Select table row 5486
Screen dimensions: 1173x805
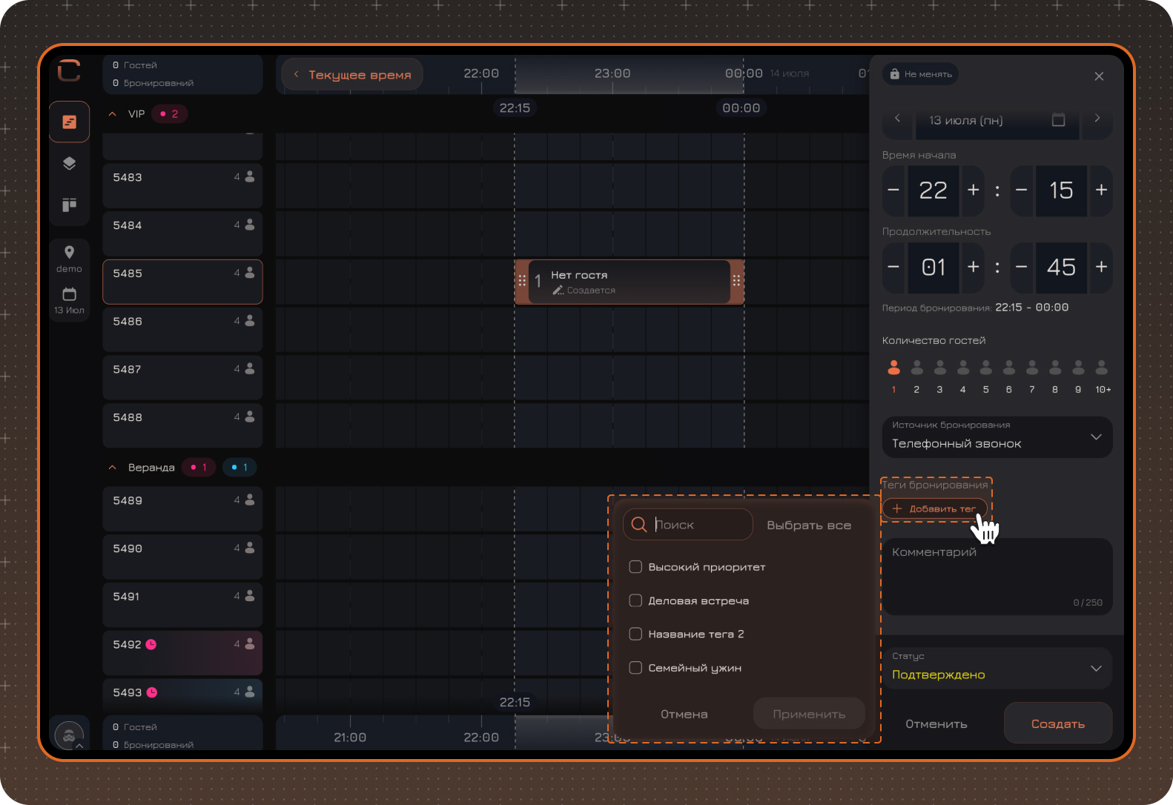coord(182,330)
